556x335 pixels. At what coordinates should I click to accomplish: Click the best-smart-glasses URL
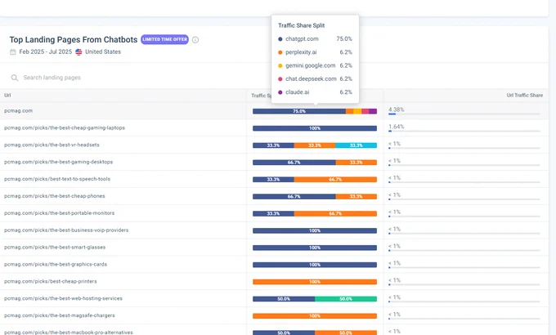pos(55,247)
